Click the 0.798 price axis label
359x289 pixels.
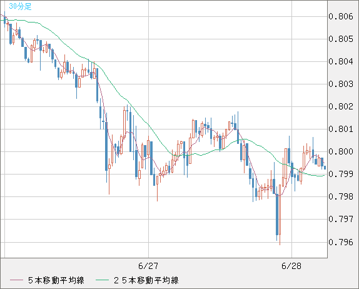tap(341, 196)
